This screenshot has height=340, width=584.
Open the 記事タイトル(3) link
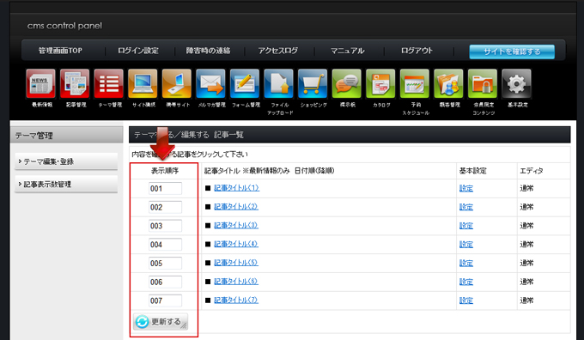[x=236, y=225]
